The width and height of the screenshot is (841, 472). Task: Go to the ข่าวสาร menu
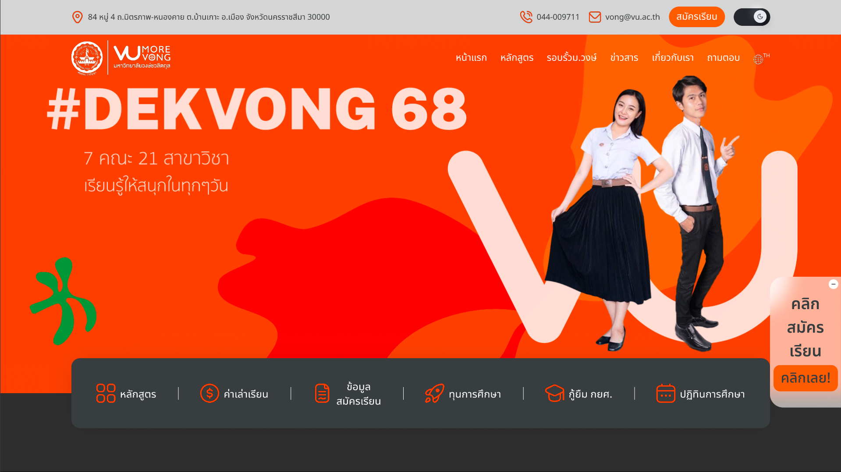624,58
